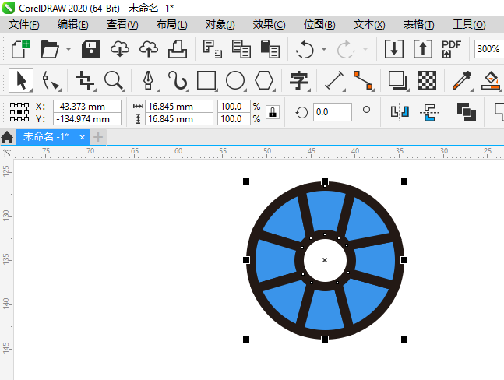Select the Eyedropper tool

pos(462,80)
